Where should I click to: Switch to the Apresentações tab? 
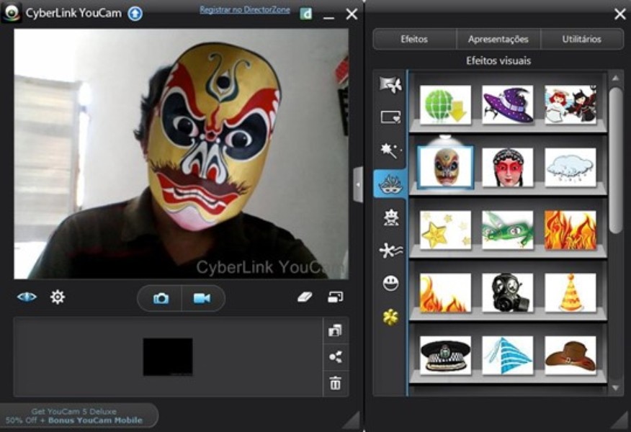498,39
